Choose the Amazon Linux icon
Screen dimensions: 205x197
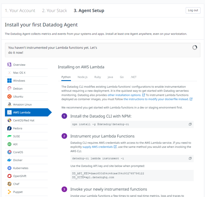click(x=9, y=105)
